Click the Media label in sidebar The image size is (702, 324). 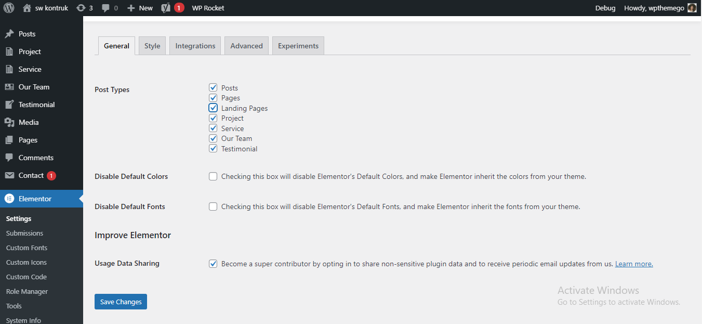[29, 122]
